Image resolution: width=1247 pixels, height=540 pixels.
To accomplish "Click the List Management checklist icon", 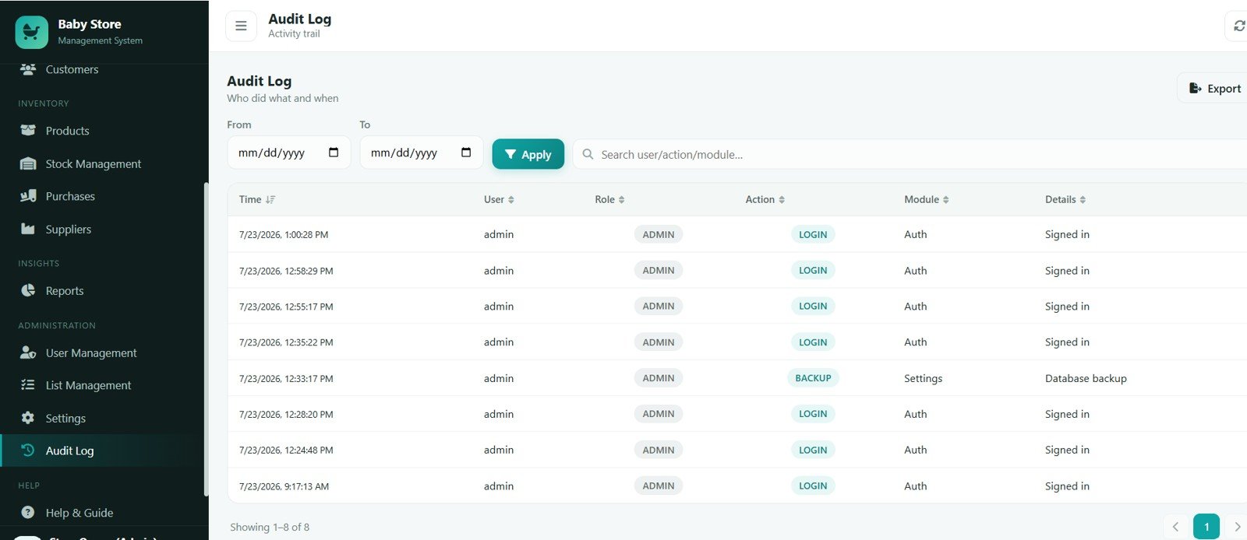I will coord(28,385).
